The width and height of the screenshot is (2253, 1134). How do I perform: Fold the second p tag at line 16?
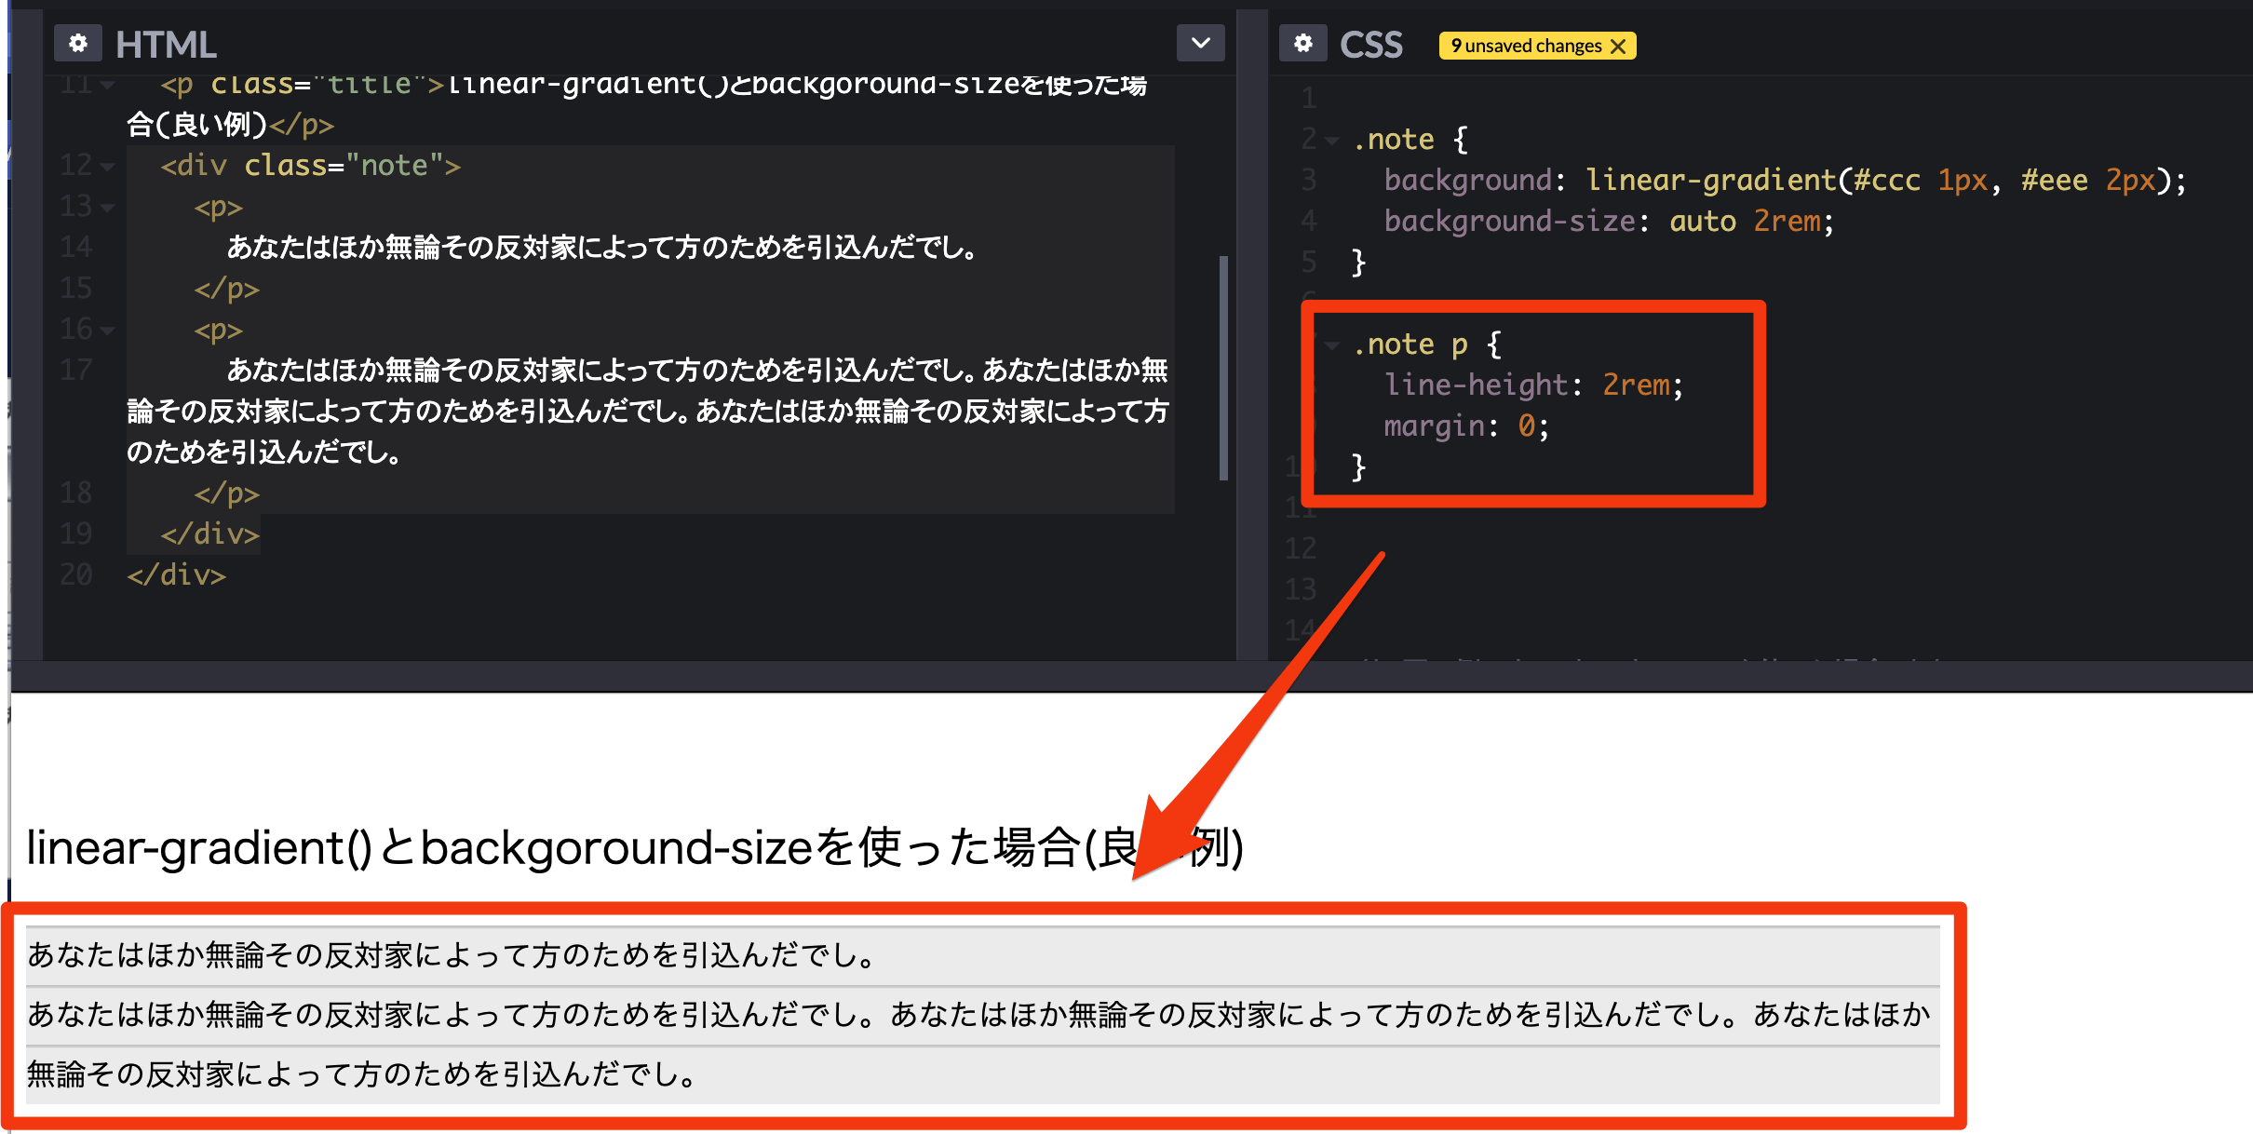(108, 331)
